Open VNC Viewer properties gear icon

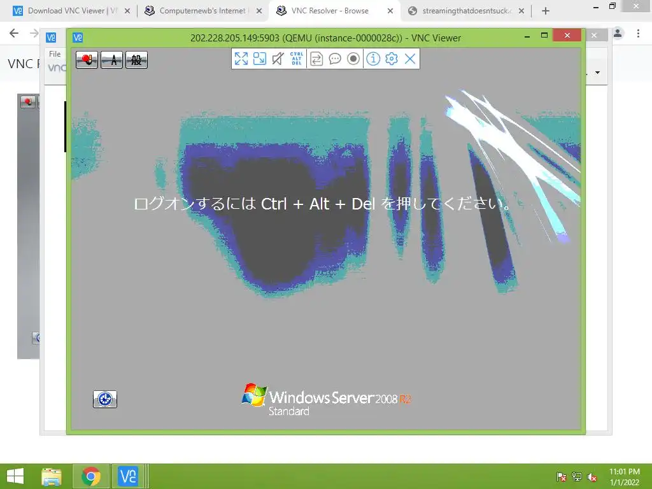[x=392, y=59]
